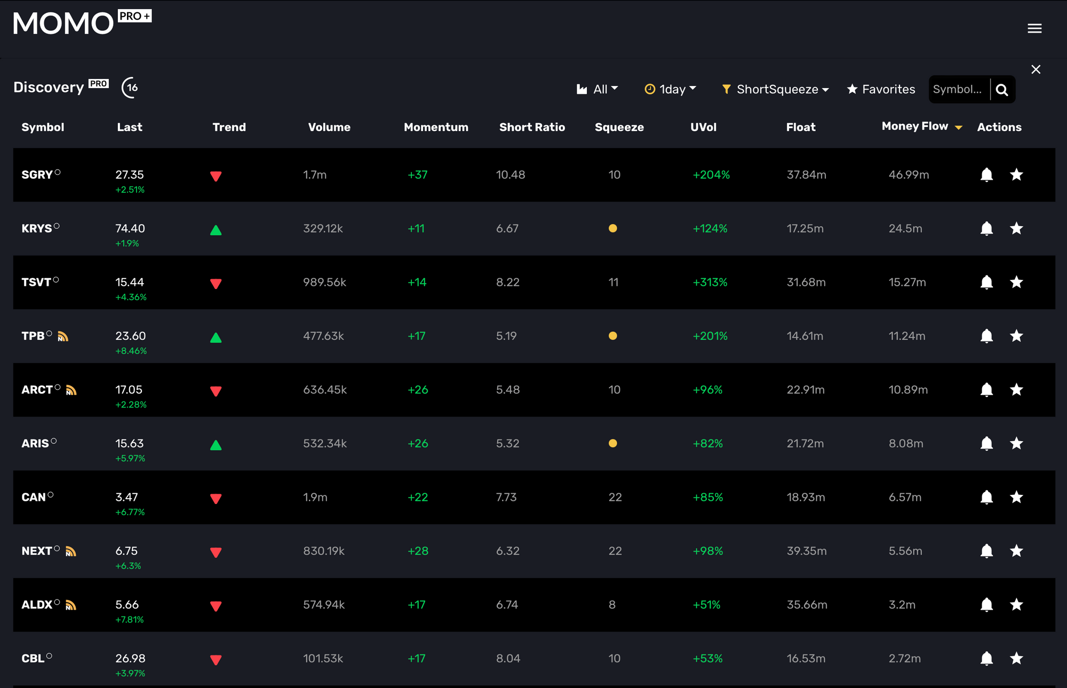1067x688 pixels.
Task: Click the search magnifier icon
Action: coord(1002,90)
